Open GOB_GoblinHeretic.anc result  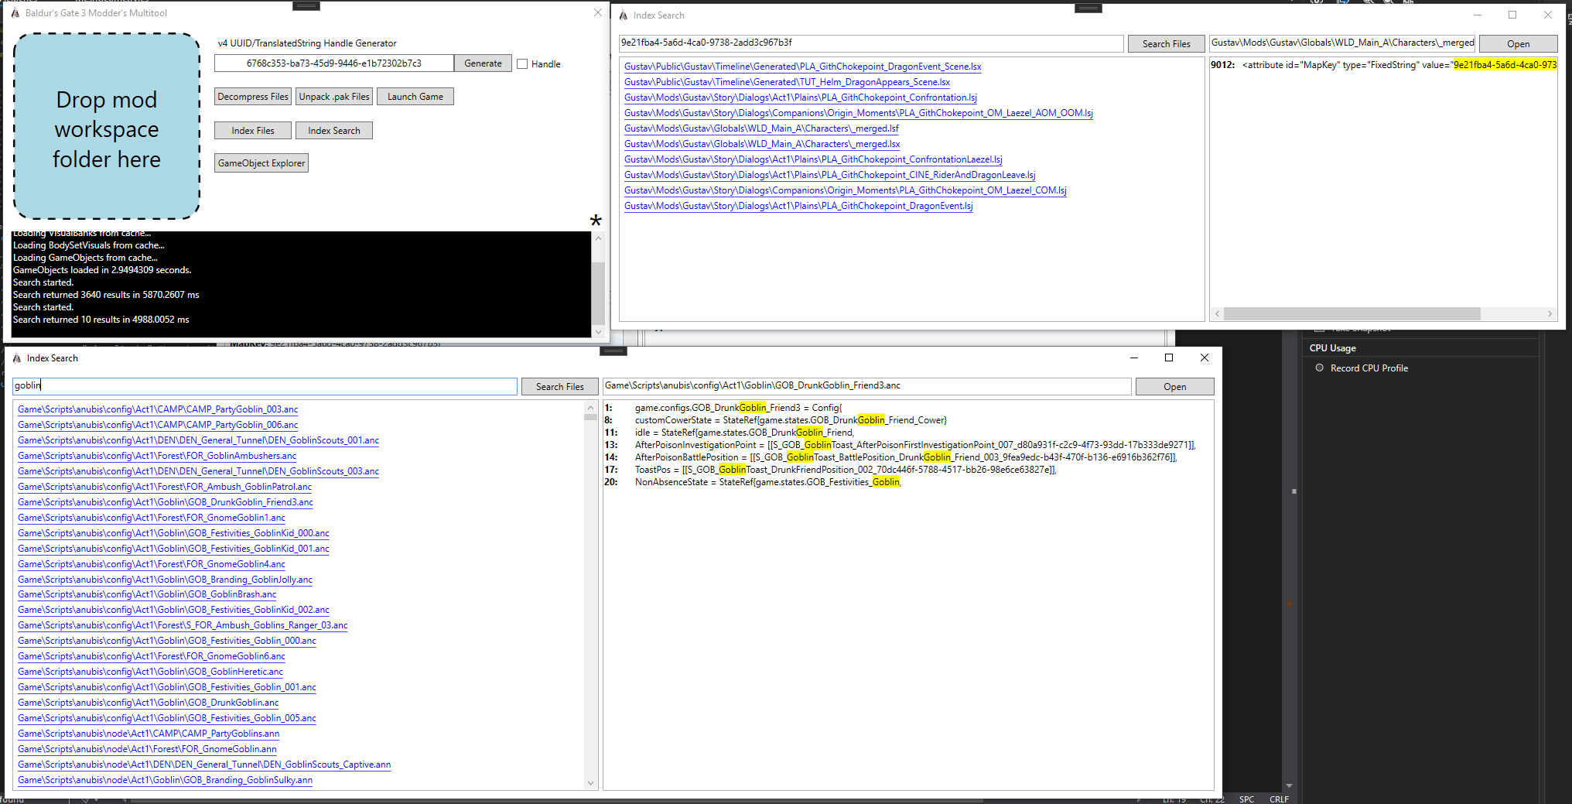[x=150, y=672]
